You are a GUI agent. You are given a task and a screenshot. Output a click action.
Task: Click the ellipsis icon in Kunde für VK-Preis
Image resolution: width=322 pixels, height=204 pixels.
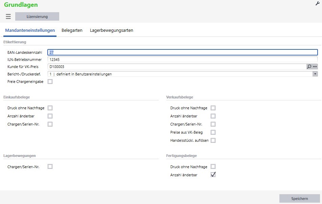(315, 67)
